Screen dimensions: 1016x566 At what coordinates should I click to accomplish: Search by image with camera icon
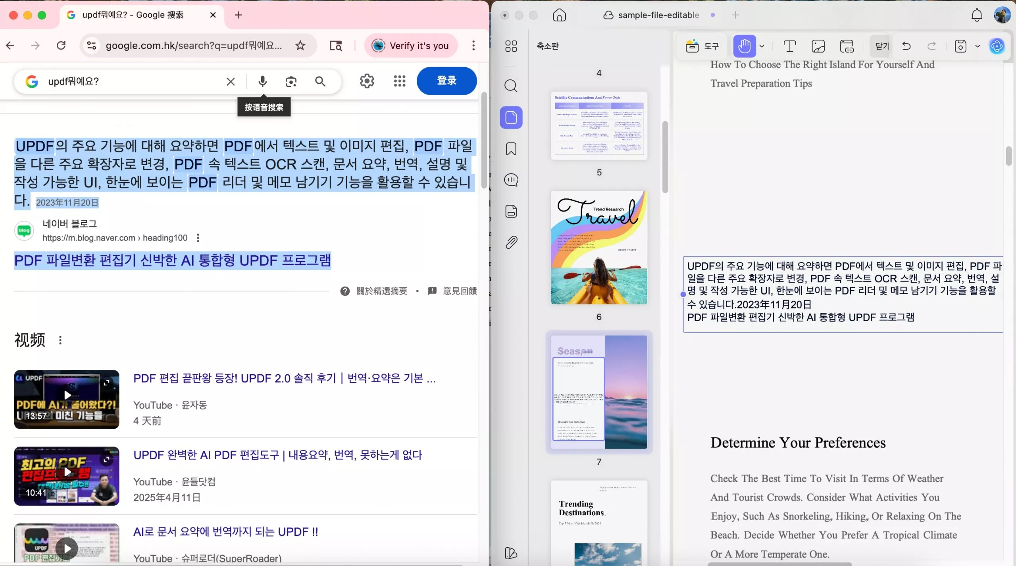pos(291,82)
